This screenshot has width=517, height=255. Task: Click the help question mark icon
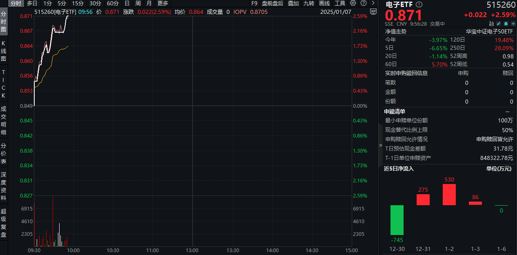363,3
